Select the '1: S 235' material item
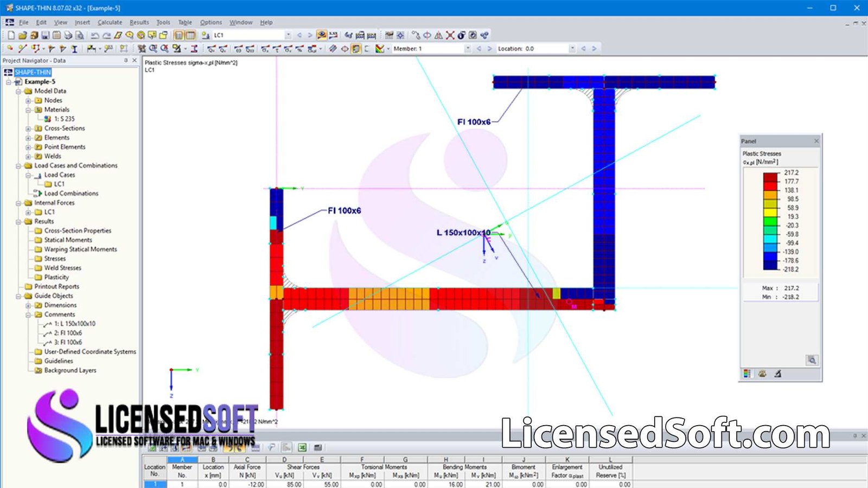The width and height of the screenshot is (868, 488). [x=64, y=119]
